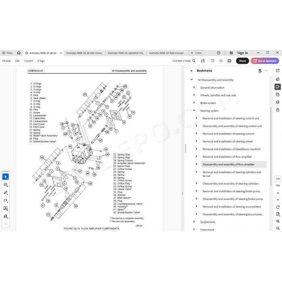
Task: Click the Ask AI Assistant button
Action: coord(265,61)
